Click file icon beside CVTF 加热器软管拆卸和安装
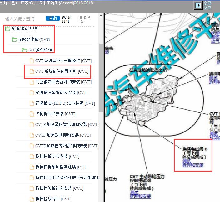Image resolution: width=220 pixels, height=202 pixels. pyautogui.click(x=32, y=125)
